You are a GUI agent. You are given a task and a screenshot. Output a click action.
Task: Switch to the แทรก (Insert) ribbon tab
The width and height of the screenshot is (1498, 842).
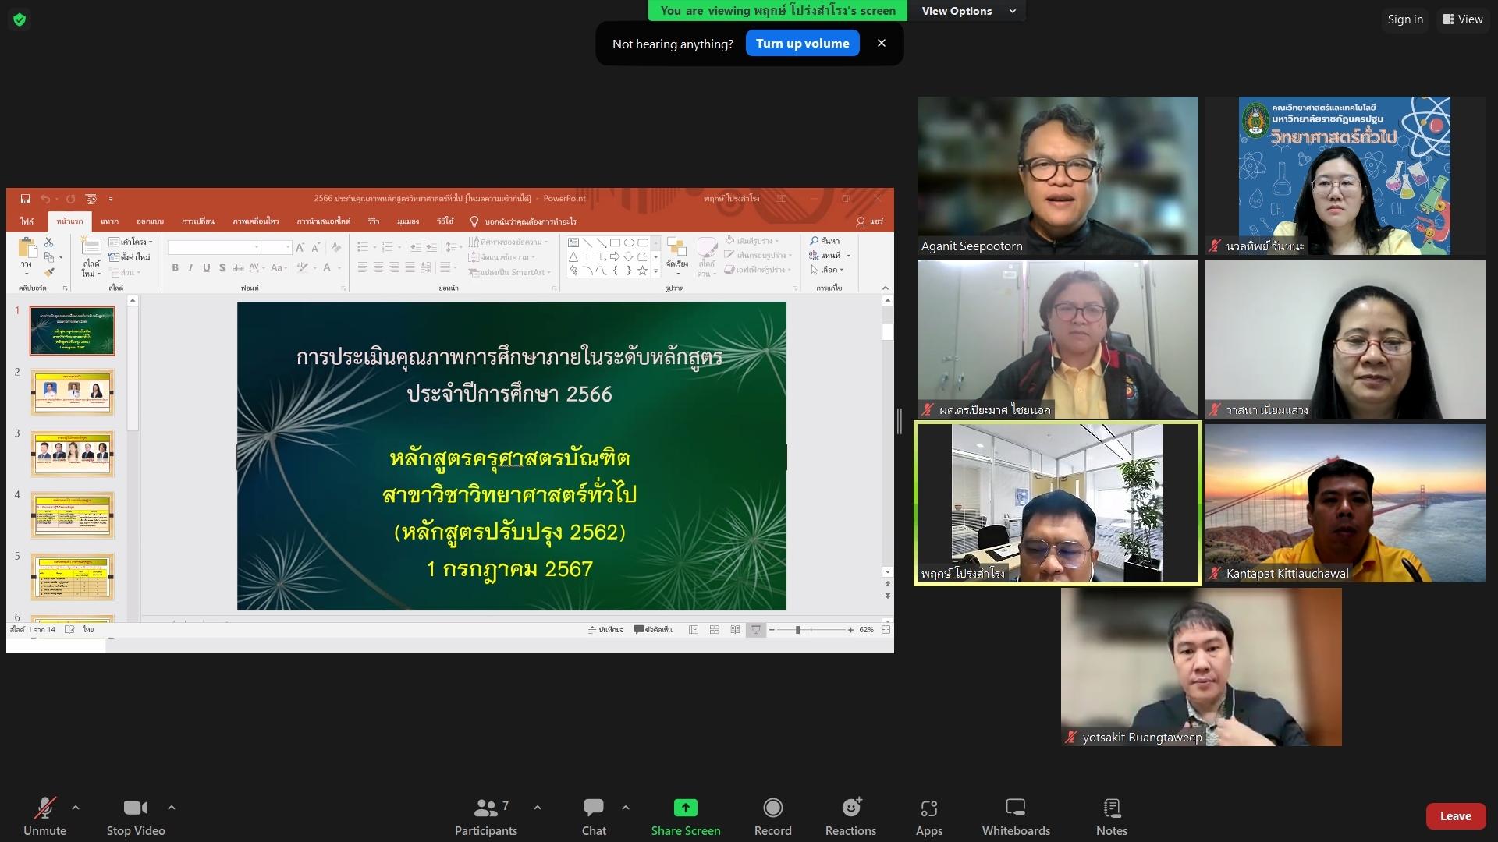pos(109,221)
